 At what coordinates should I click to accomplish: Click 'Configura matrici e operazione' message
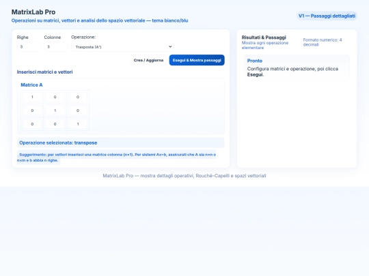point(292,72)
